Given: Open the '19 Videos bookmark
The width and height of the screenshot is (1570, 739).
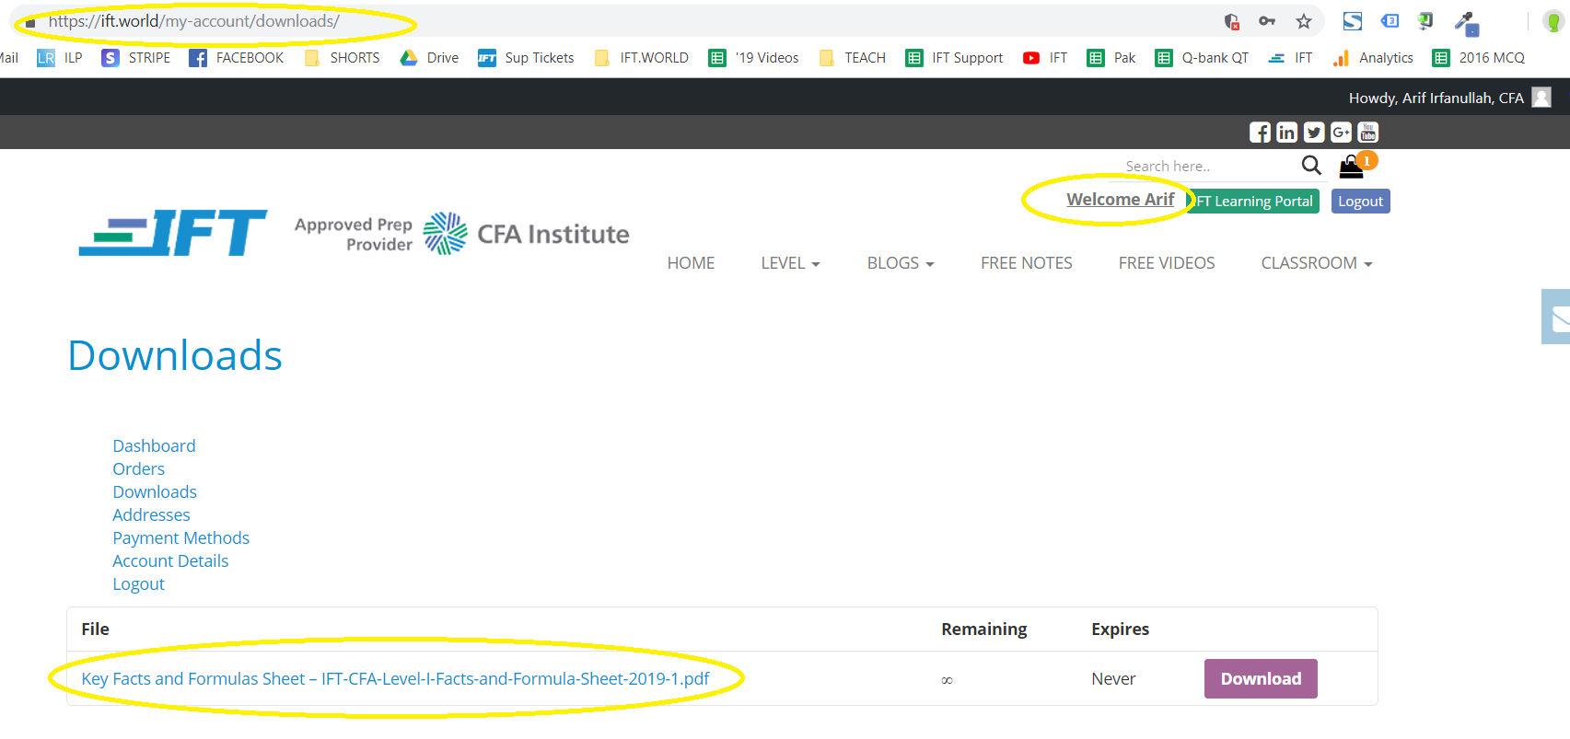Looking at the screenshot, I should click(x=753, y=58).
